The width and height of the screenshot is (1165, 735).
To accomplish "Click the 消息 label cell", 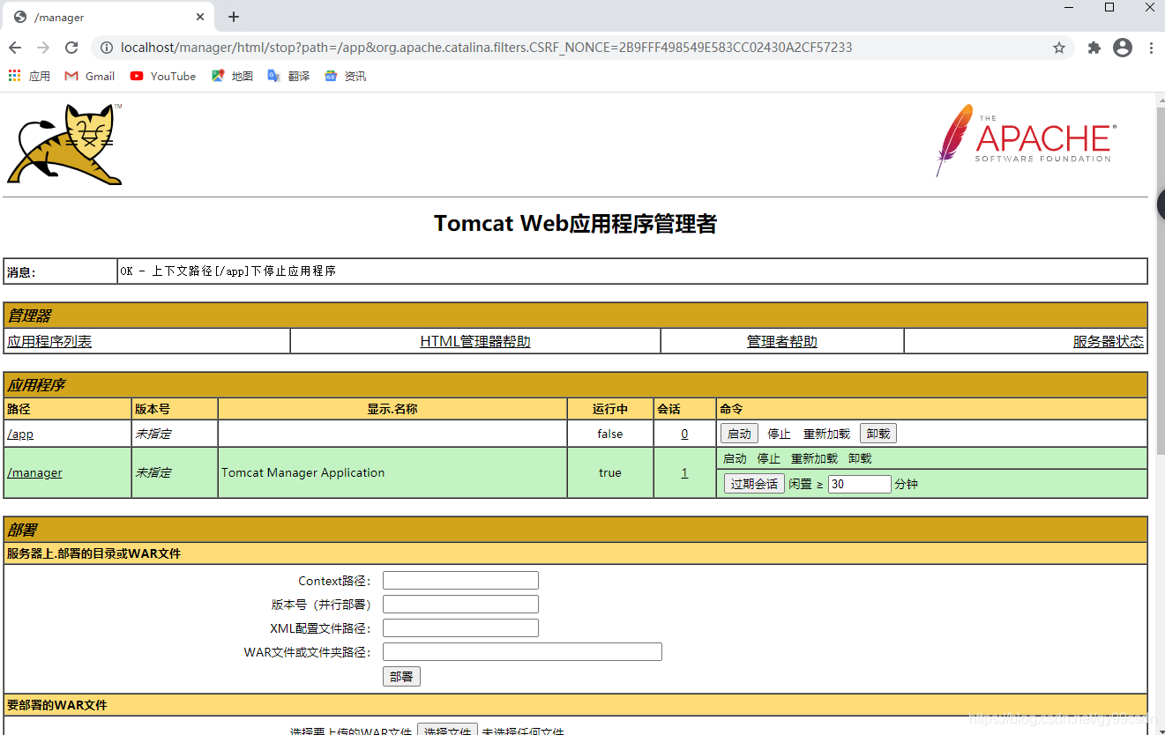I will pos(61,271).
